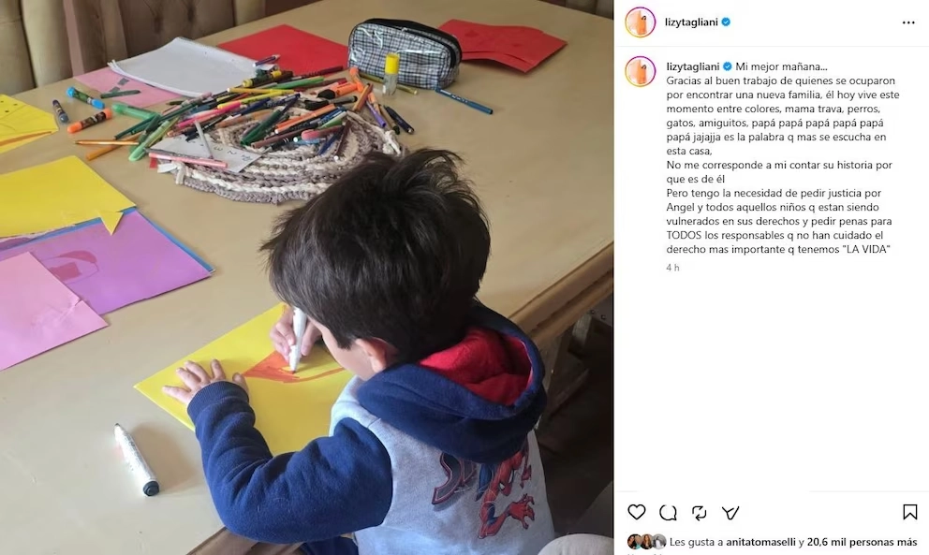Save post with the bookmark icon
The image size is (929, 555).
(x=909, y=512)
